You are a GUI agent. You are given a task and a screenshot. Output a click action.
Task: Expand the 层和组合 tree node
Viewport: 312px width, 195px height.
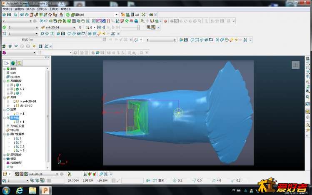tap(5, 155)
